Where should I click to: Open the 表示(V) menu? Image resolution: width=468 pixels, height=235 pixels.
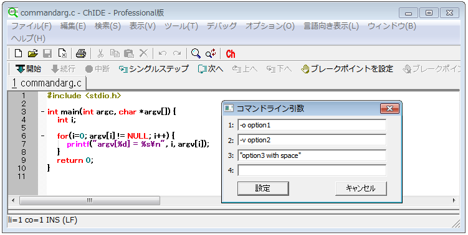(142, 26)
